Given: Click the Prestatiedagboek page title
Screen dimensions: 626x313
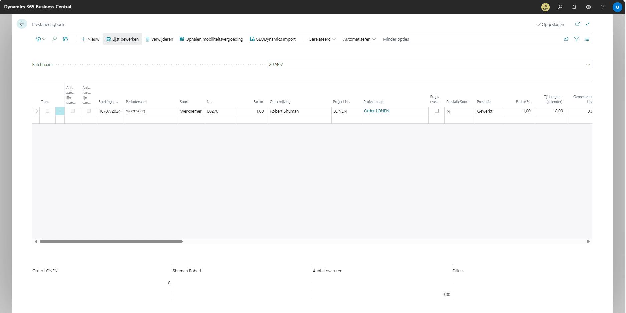Looking at the screenshot, I should click(48, 24).
